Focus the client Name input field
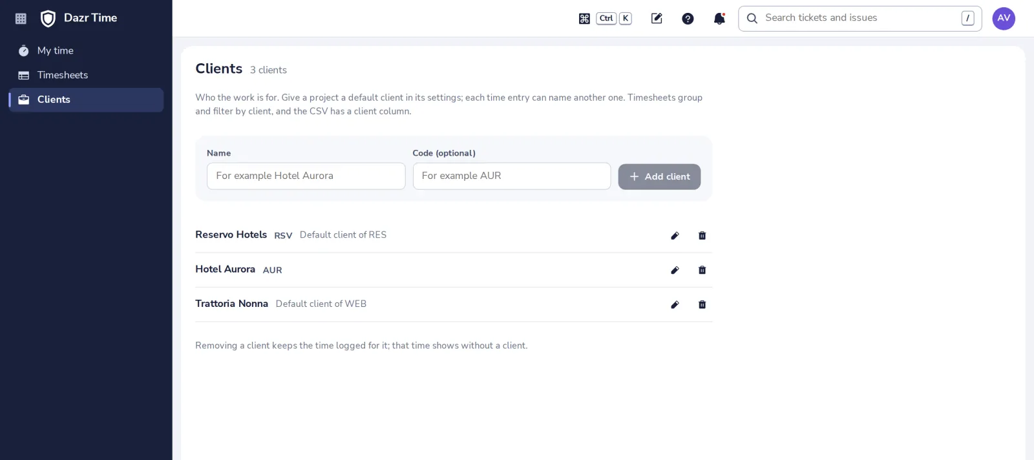Viewport: 1034px width, 460px height. 306,176
